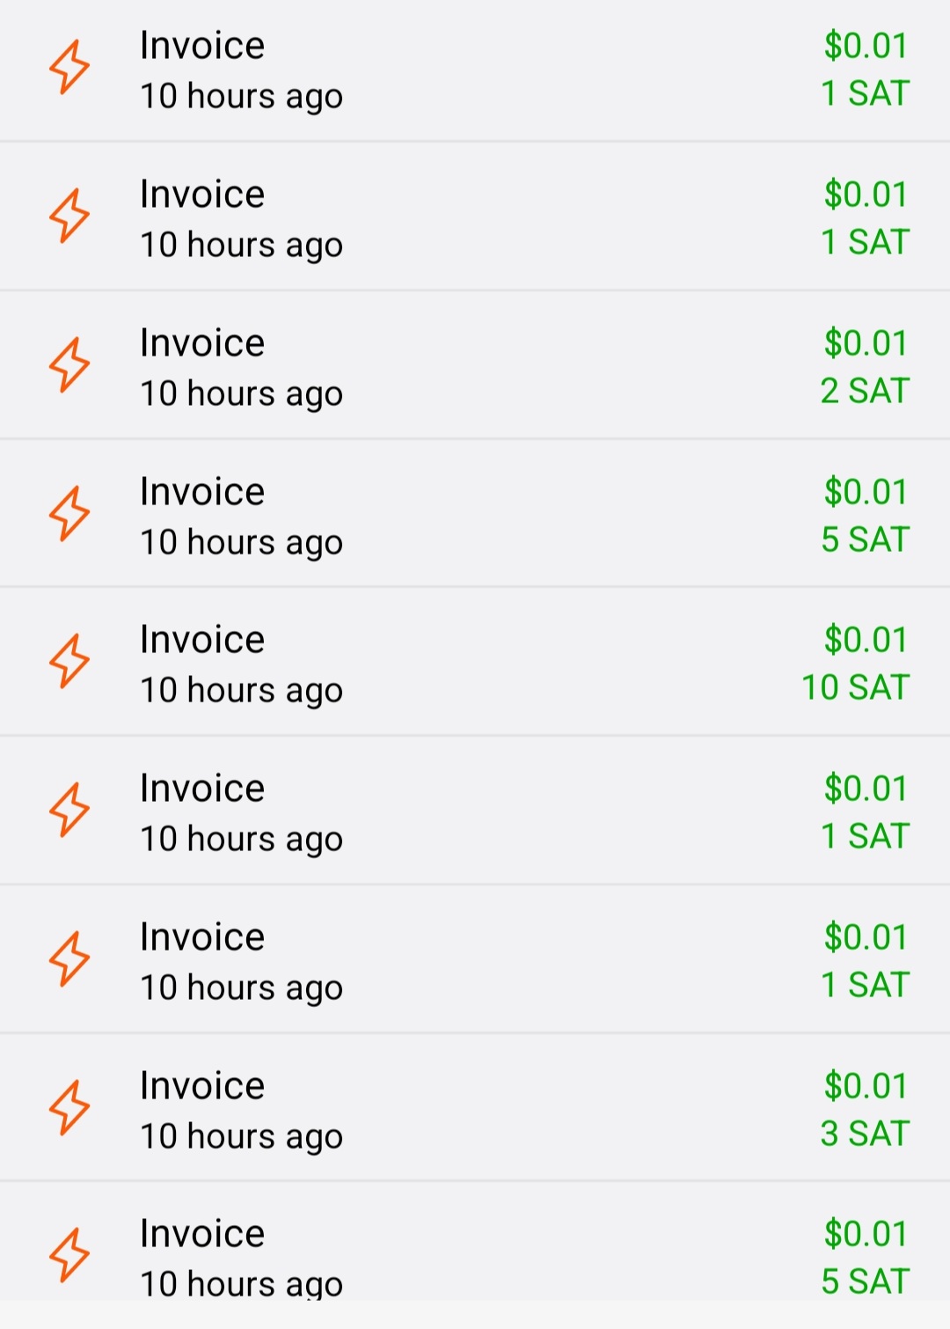Click the lightning icon on the second invoice from top
The image size is (950, 1329).
[69, 216]
